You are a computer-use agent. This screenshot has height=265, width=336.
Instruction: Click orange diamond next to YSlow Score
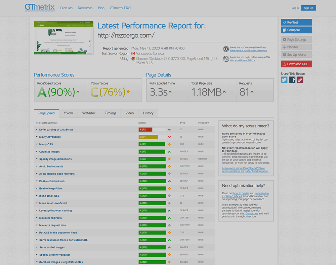pos(128,92)
